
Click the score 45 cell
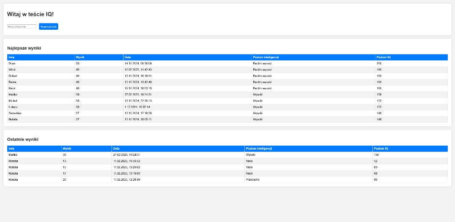(x=78, y=70)
